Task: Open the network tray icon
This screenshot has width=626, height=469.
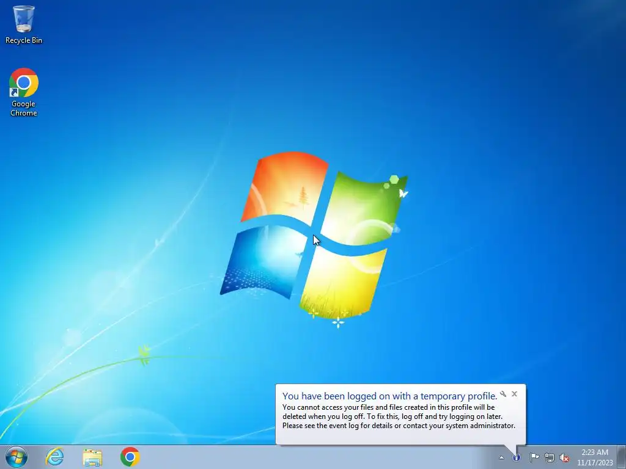Action: (550, 457)
